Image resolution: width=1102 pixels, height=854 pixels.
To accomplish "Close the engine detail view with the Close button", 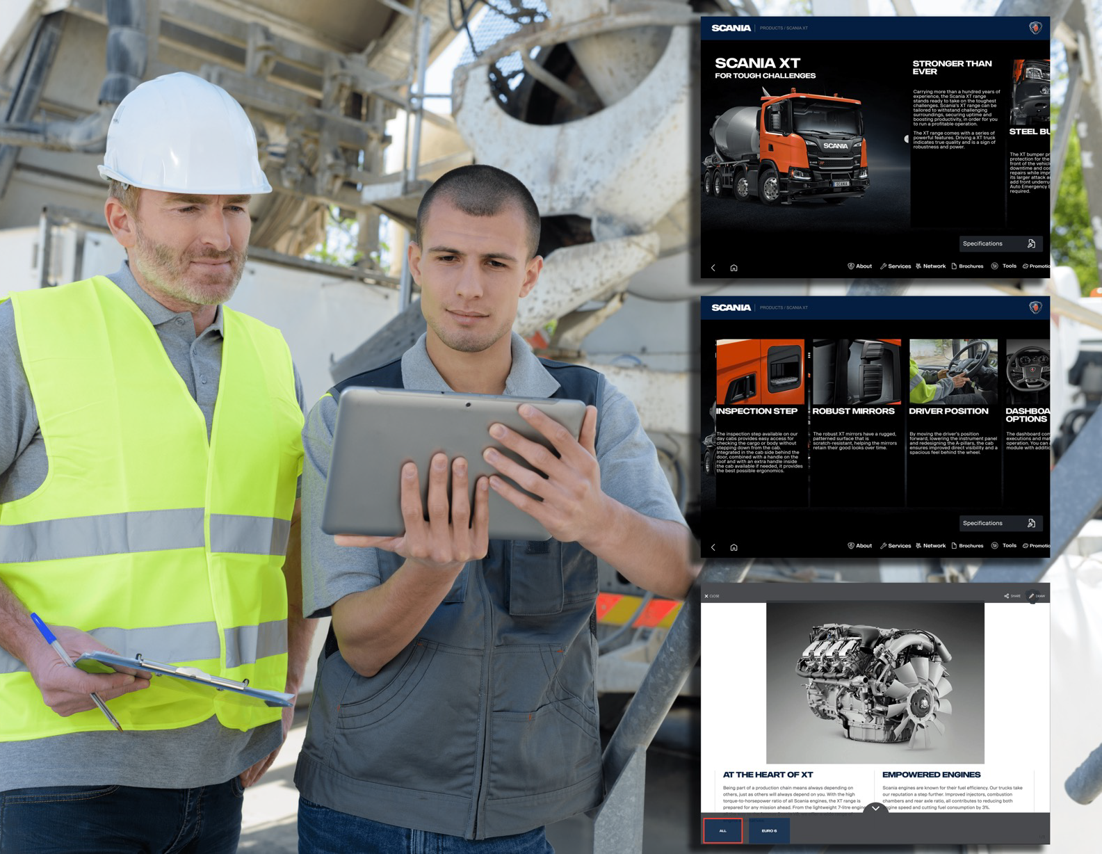I will click(712, 596).
